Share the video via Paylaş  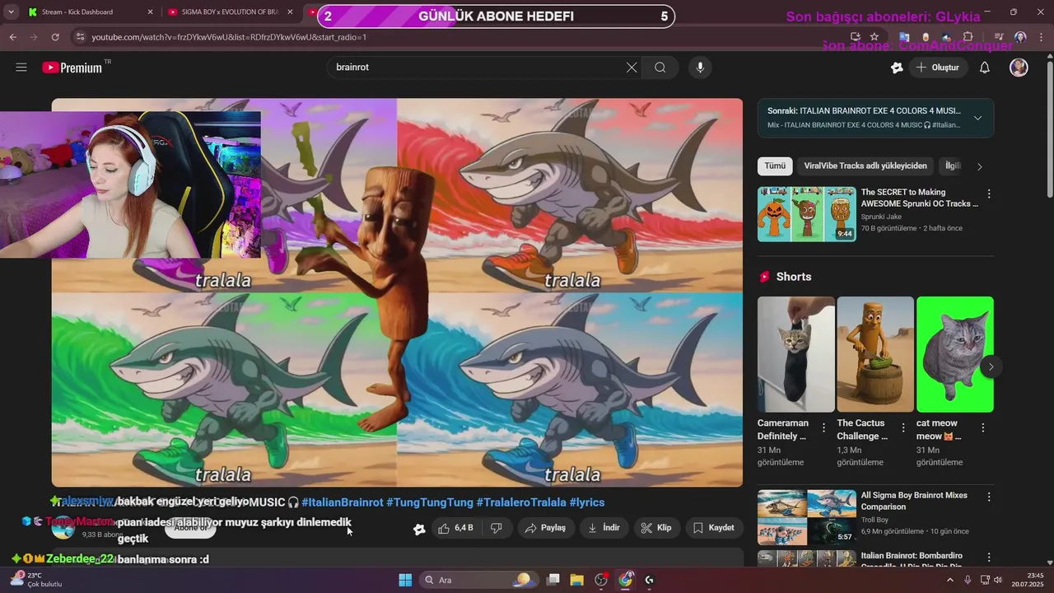tap(545, 528)
